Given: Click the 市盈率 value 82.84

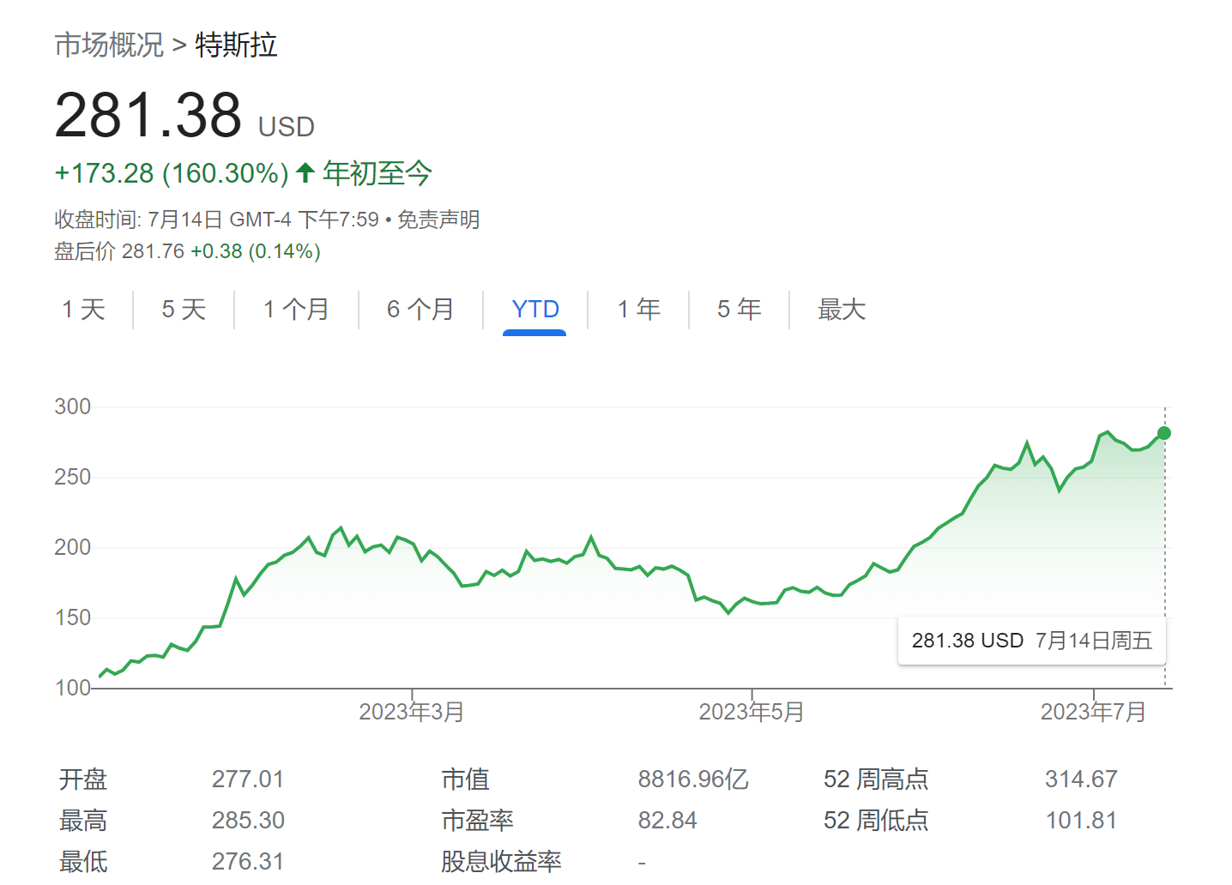Looking at the screenshot, I should tap(668, 820).
